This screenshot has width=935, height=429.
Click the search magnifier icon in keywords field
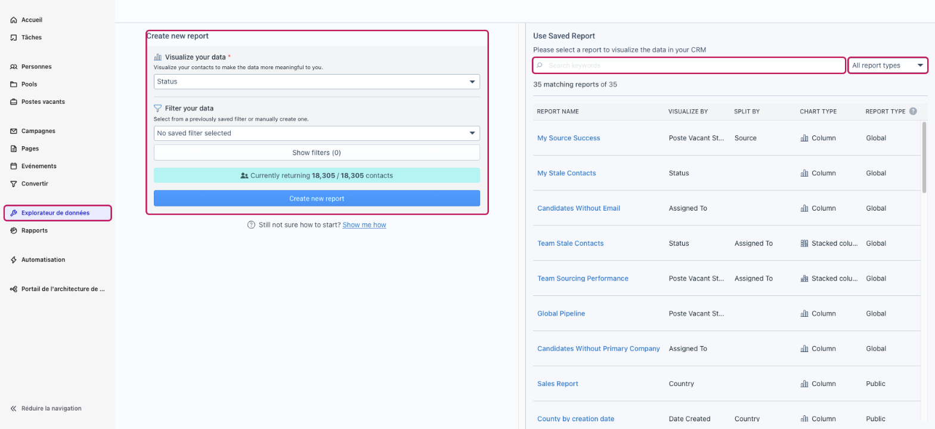coord(540,65)
